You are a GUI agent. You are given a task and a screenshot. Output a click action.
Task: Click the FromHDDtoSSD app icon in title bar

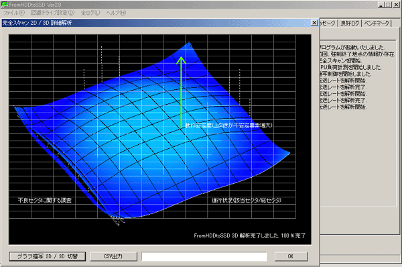click(x=5, y=5)
